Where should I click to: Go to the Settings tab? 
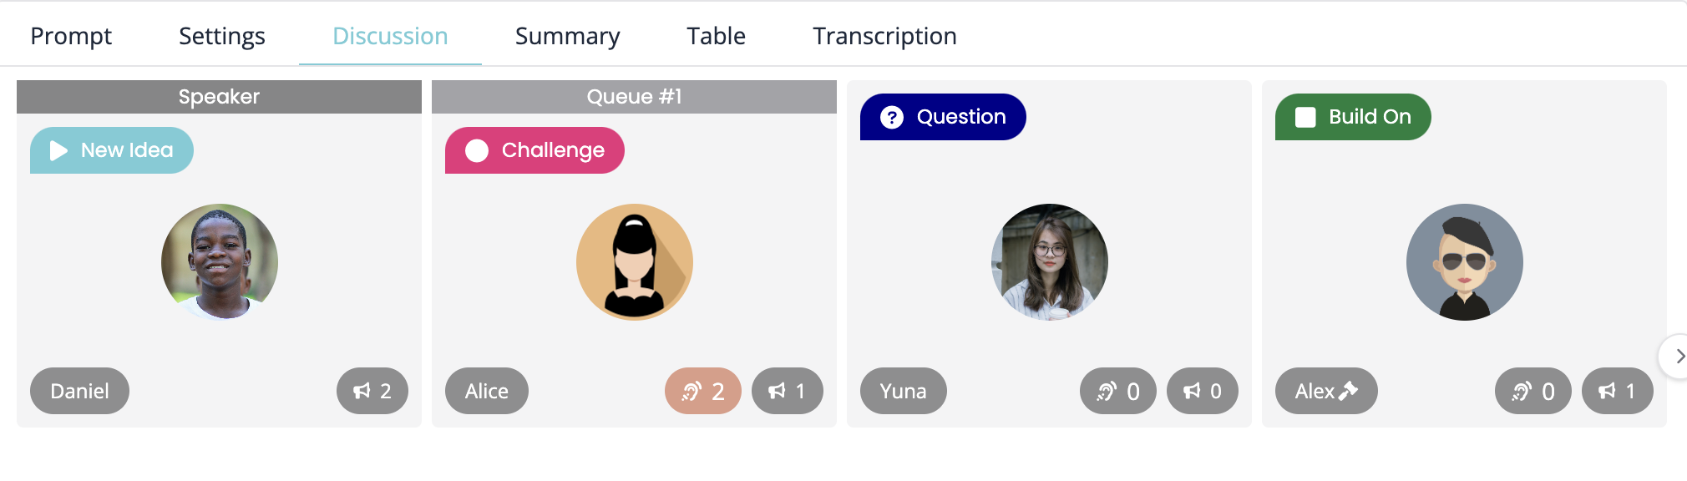(221, 36)
